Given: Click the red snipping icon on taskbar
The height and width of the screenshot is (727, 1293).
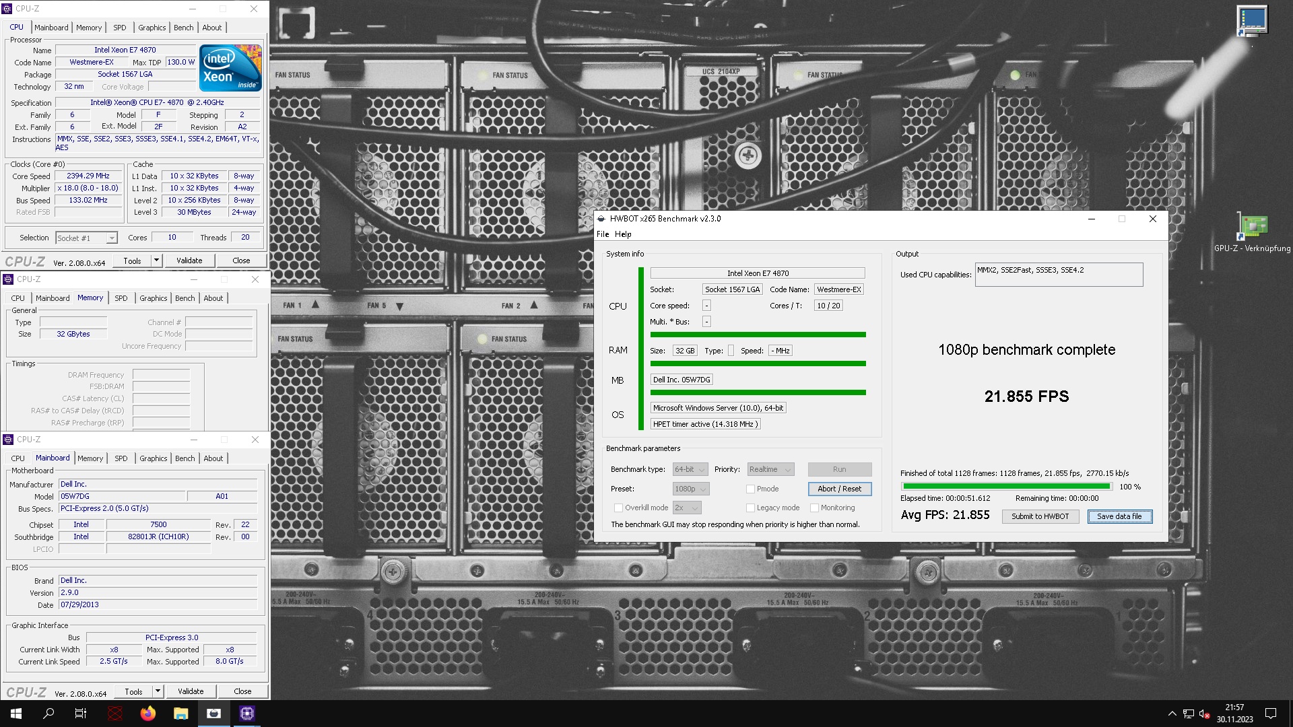Looking at the screenshot, I should [115, 714].
